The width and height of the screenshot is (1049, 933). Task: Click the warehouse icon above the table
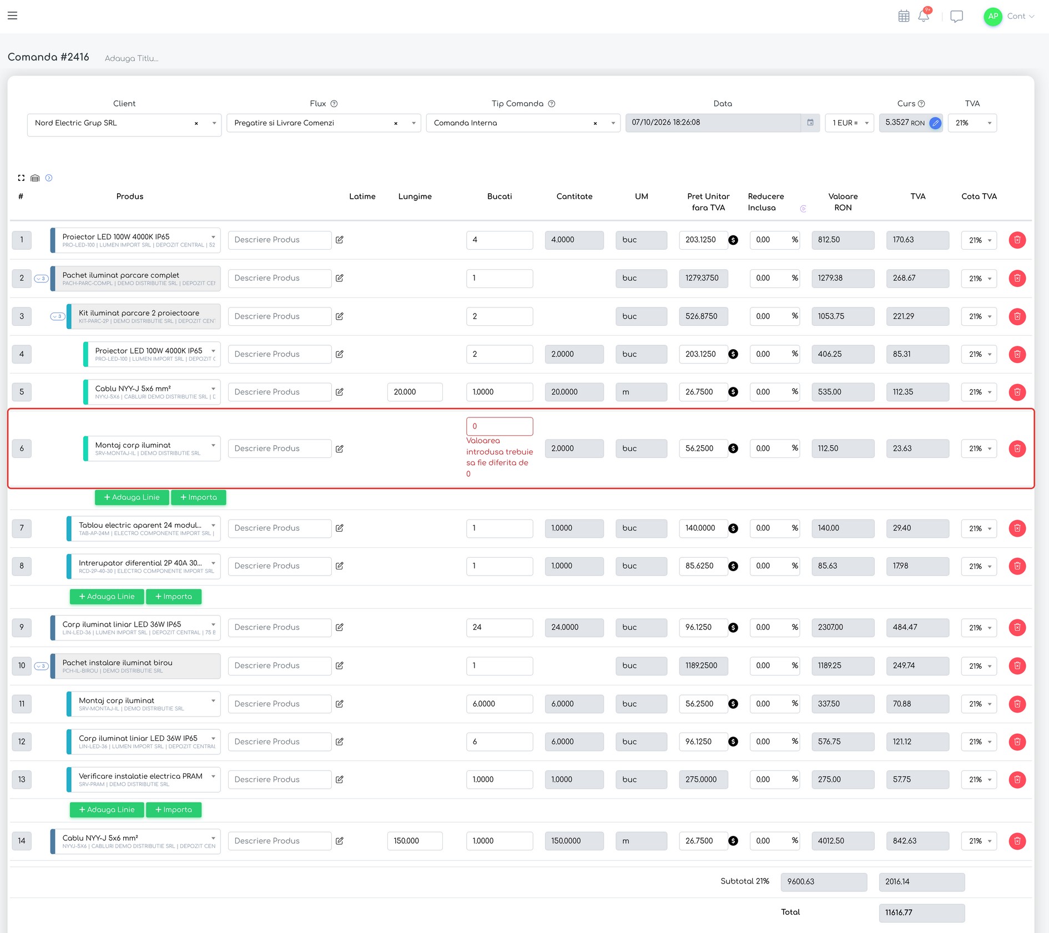(x=35, y=178)
